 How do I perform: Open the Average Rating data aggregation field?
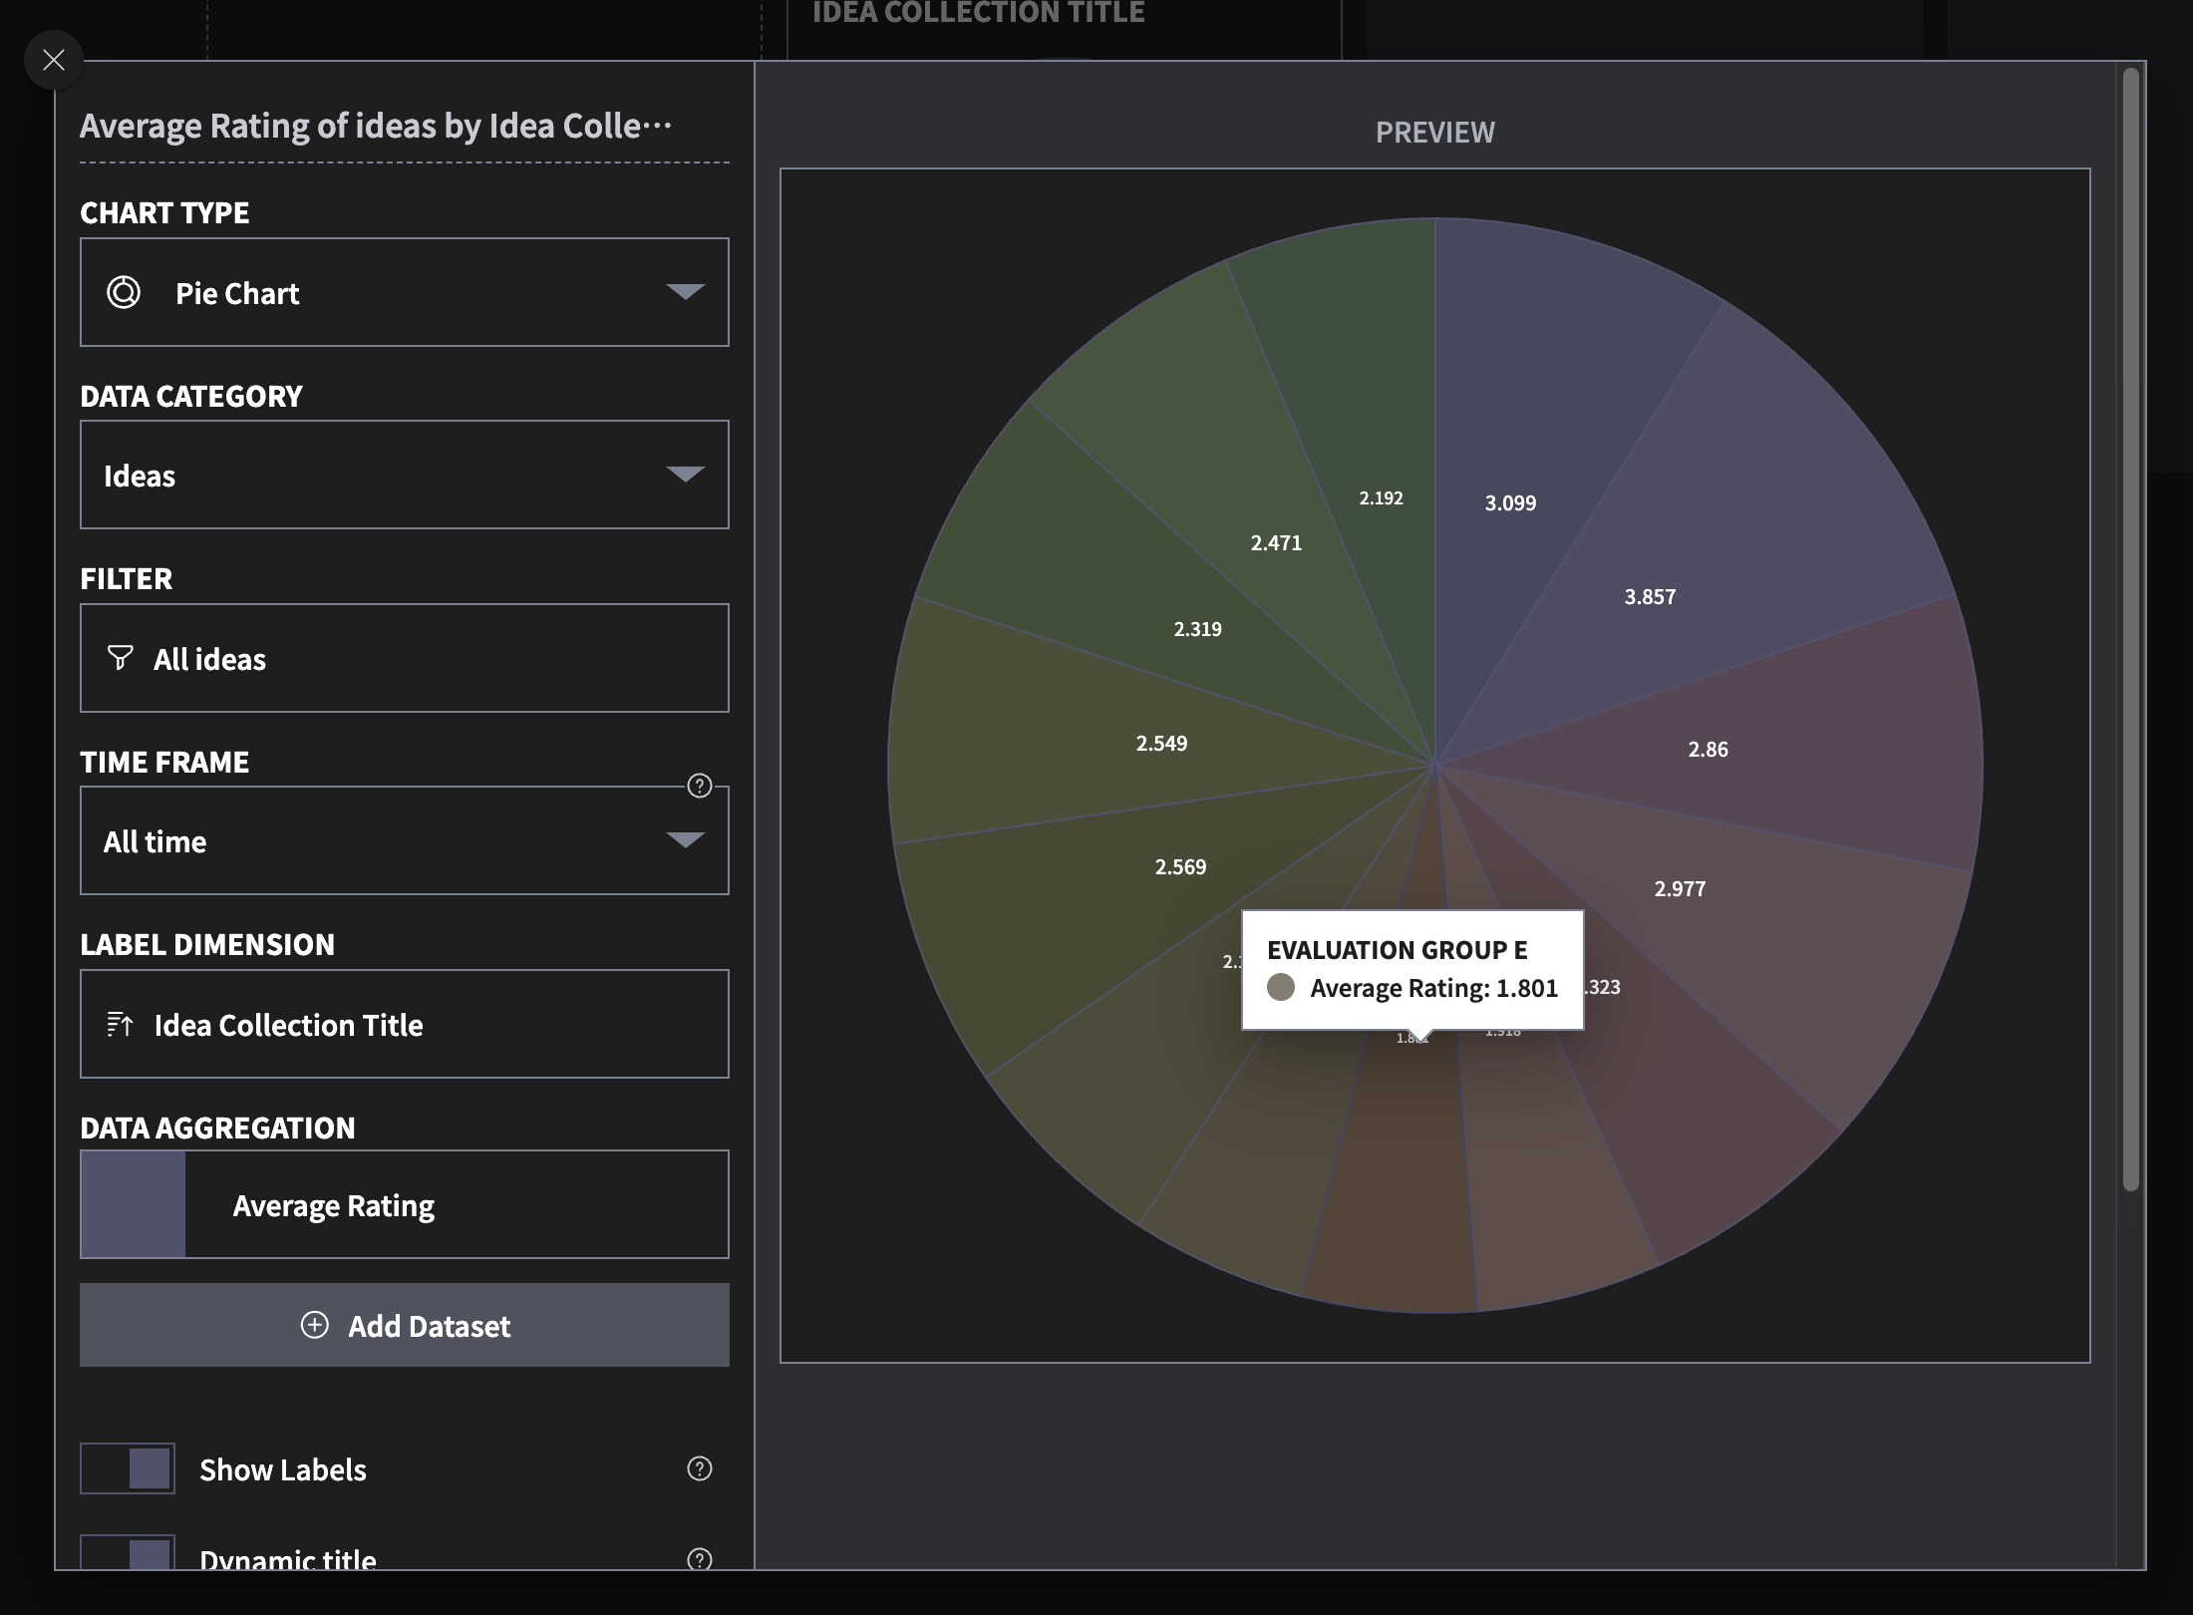click(x=457, y=1205)
